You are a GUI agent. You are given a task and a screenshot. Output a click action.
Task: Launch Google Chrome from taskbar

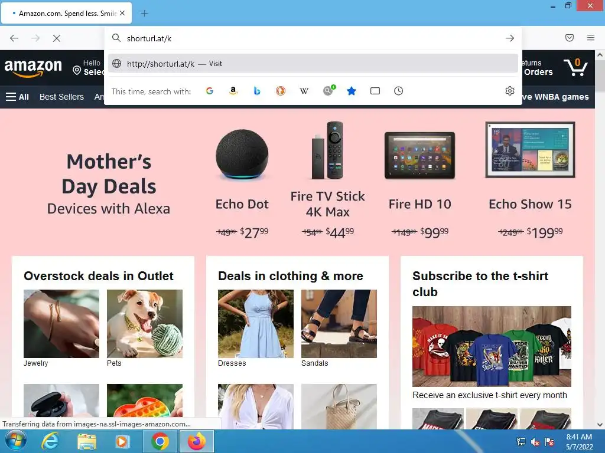pyautogui.click(x=160, y=441)
